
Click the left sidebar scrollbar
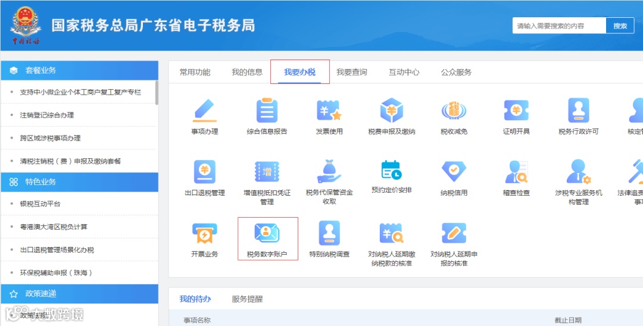tap(157, 93)
